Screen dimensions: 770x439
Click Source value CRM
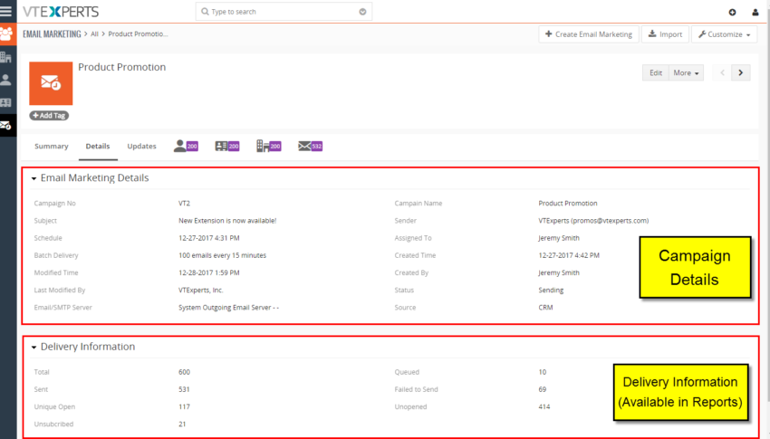[545, 308]
